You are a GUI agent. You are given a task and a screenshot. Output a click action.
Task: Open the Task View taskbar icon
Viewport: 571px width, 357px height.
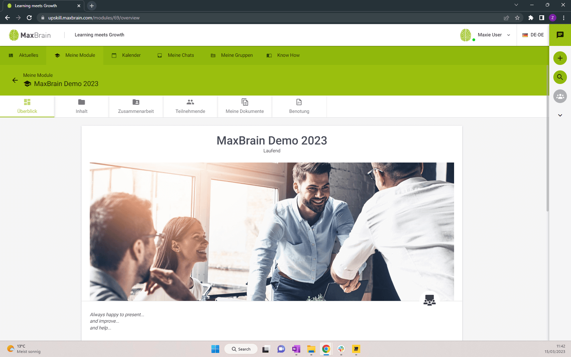(266, 349)
